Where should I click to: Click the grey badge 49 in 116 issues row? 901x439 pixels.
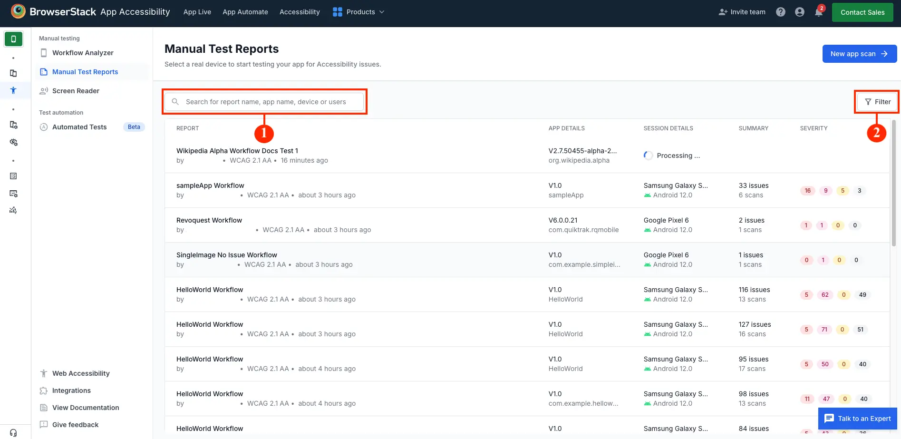coord(862,295)
